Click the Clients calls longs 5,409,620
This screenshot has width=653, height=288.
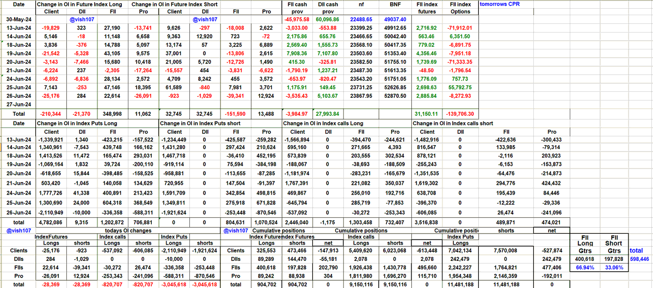pyautogui.click(x=361, y=251)
